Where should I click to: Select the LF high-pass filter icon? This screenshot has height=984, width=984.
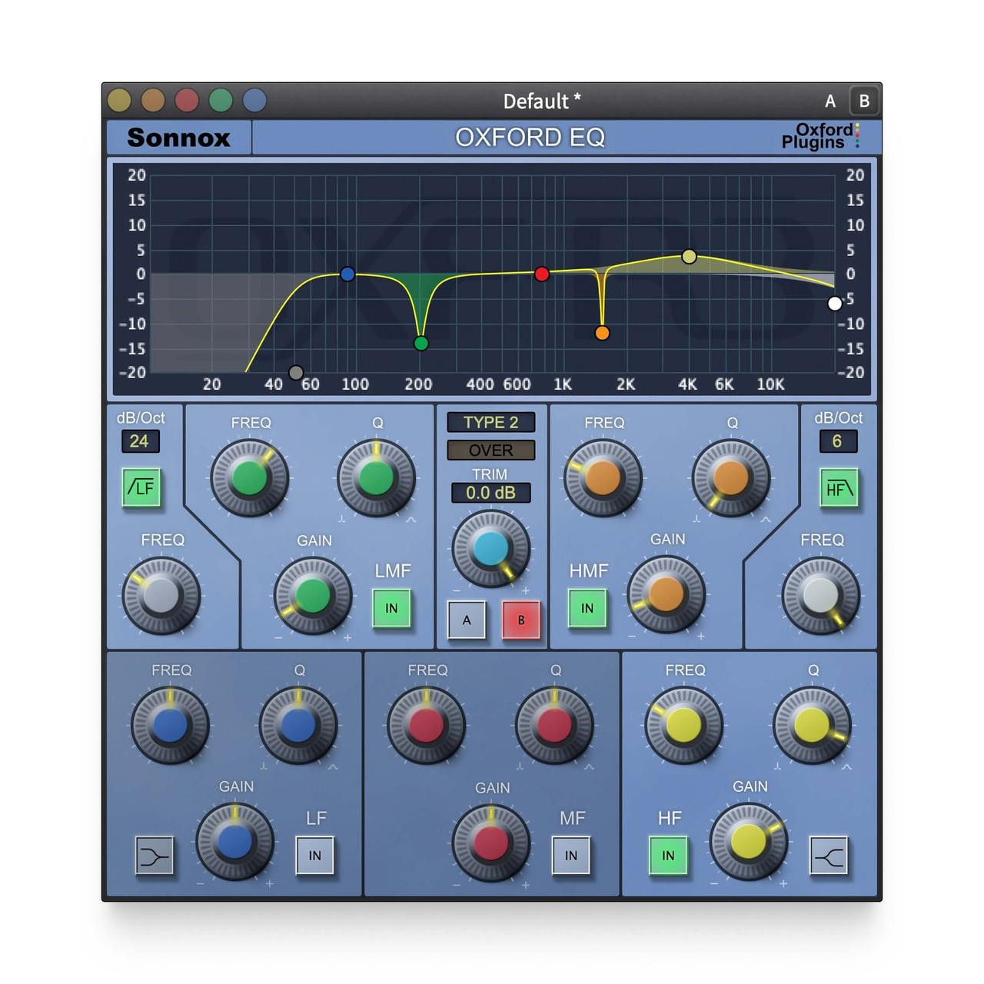click(x=141, y=487)
